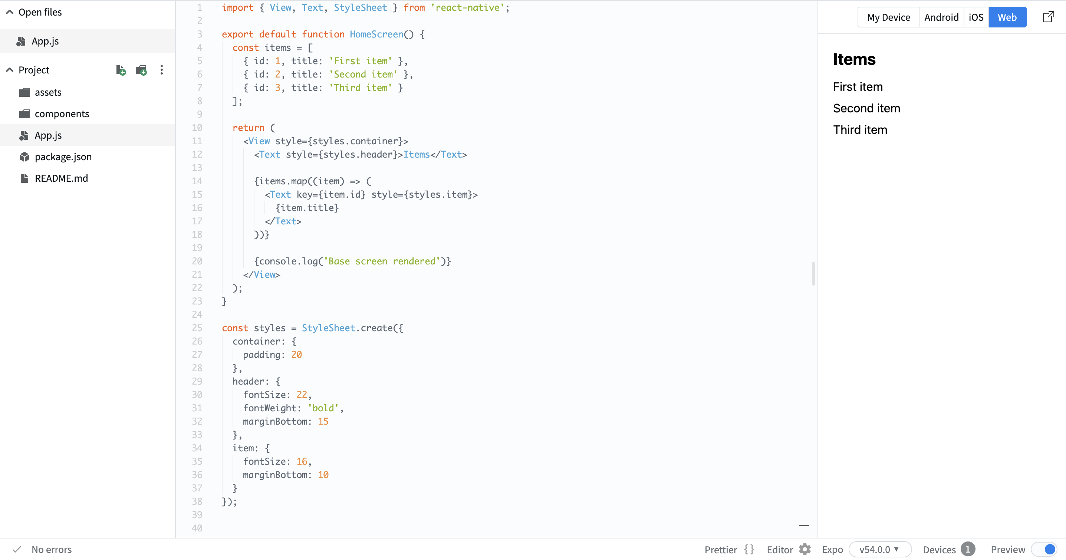Click the new folder icon in Project

click(141, 70)
